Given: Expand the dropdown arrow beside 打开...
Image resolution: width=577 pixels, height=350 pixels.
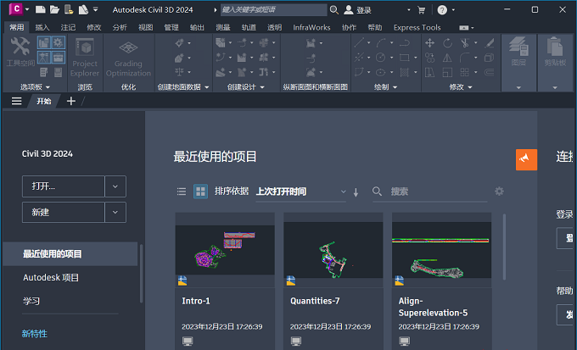Looking at the screenshot, I should click(115, 186).
